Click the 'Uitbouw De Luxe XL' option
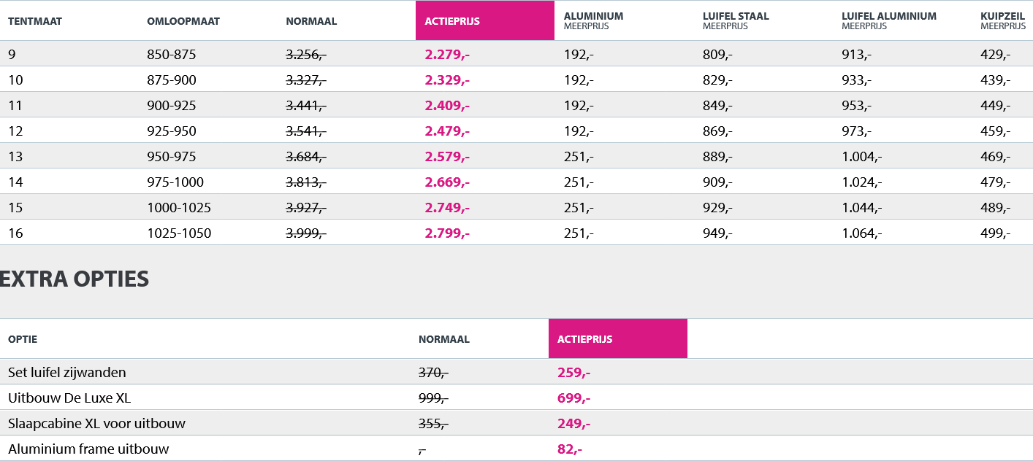 (x=69, y=398)
